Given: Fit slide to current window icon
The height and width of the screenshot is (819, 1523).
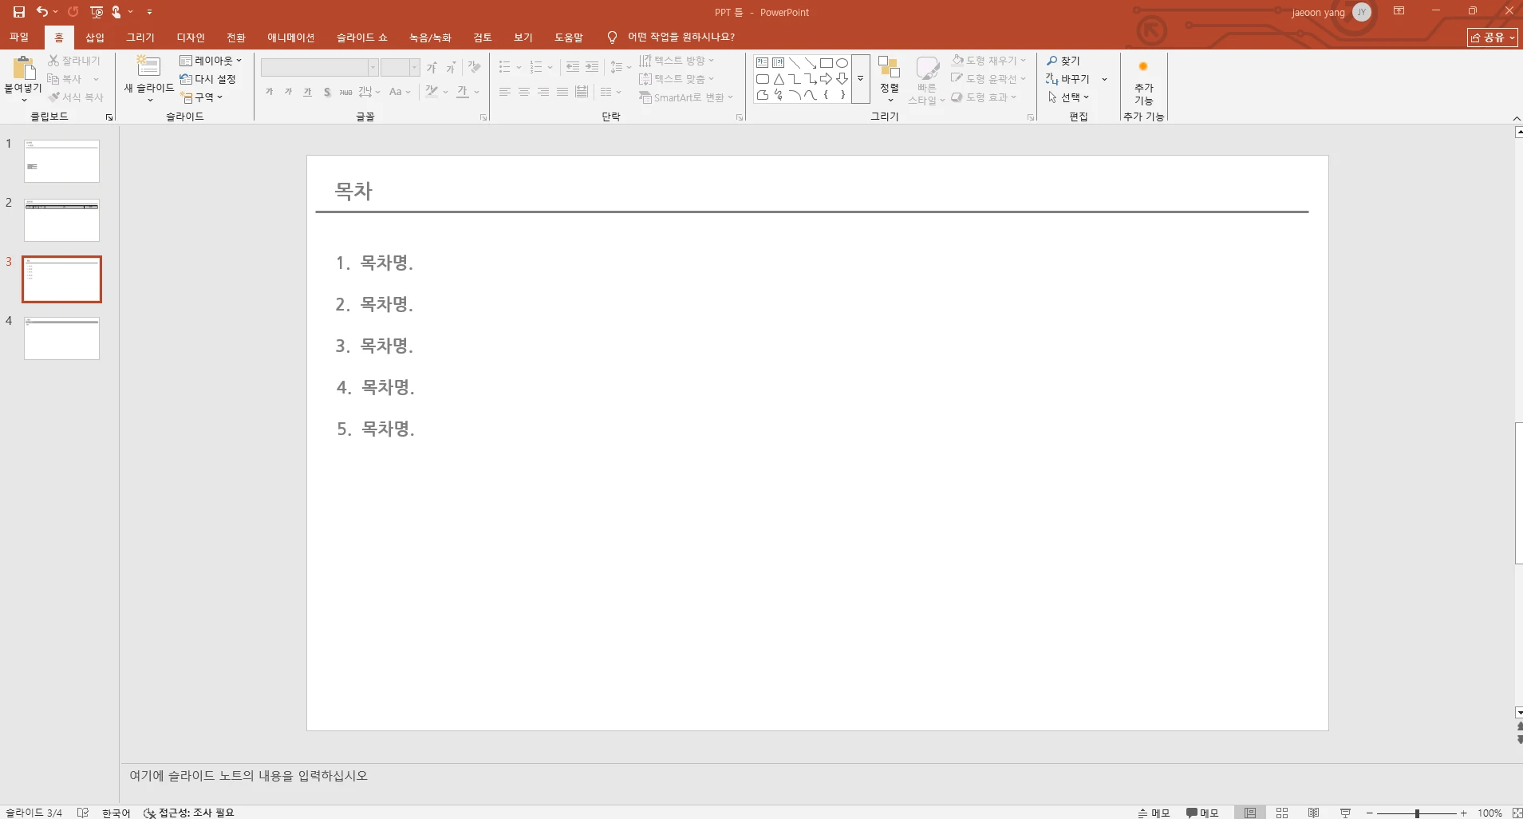Looking at the screenshot, I should pos(1517,813).
